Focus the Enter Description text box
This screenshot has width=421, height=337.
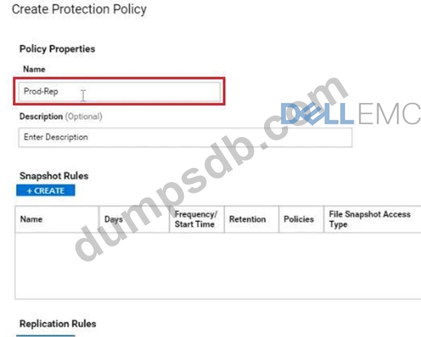[x=184, y=137]
